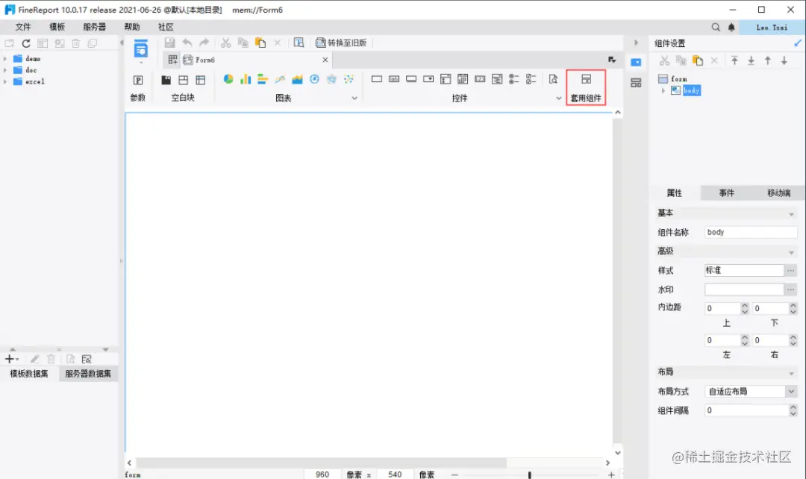Image resolution: width=806 pixels, height=479 pixels.
Task: Click the zoom slider handle at bottom
Action: 529,475
